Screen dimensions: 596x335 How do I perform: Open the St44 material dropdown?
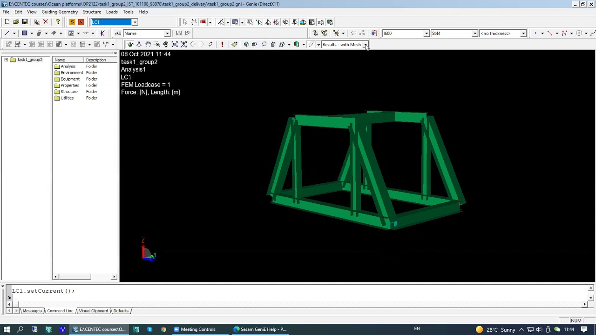tap(475, 33)
